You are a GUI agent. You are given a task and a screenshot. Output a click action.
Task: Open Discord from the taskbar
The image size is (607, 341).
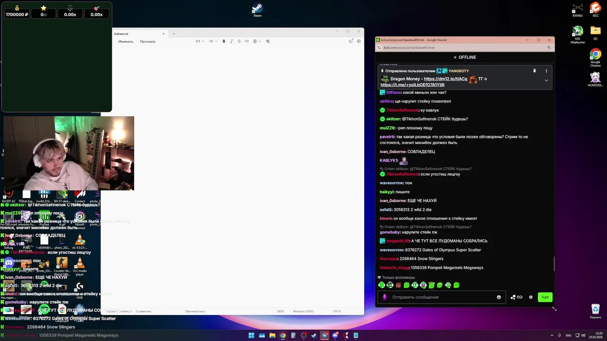[x=335, y=335]
